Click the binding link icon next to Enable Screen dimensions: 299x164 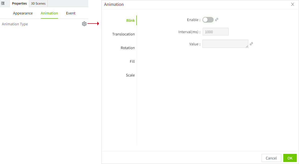click(217, 19)
